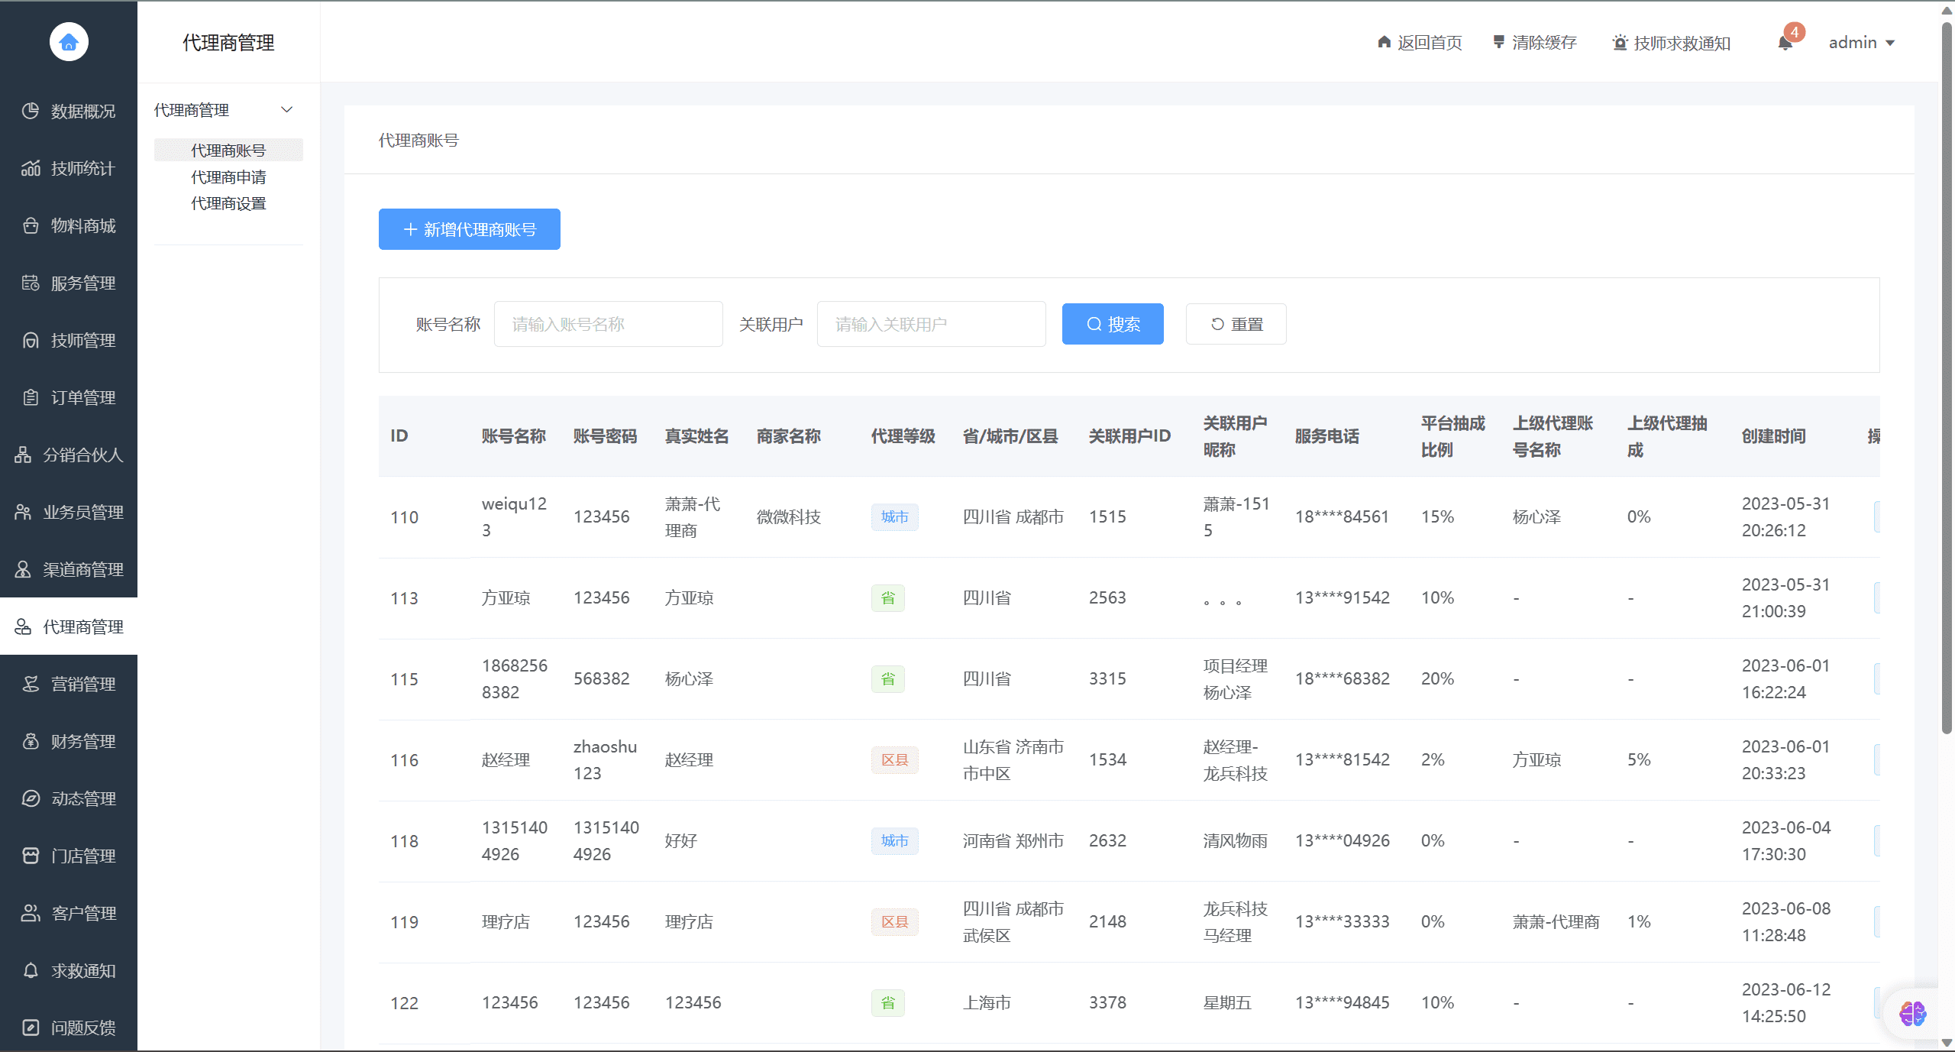Click 返回首页 in the top bar
Screen dimensions: 1955x1052
(1420, 43)
